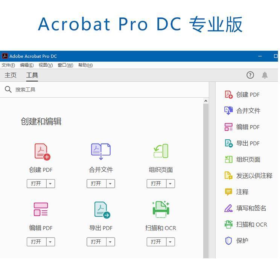
Task: Click the search magnifier icon
Action: [x=8, y=89]
